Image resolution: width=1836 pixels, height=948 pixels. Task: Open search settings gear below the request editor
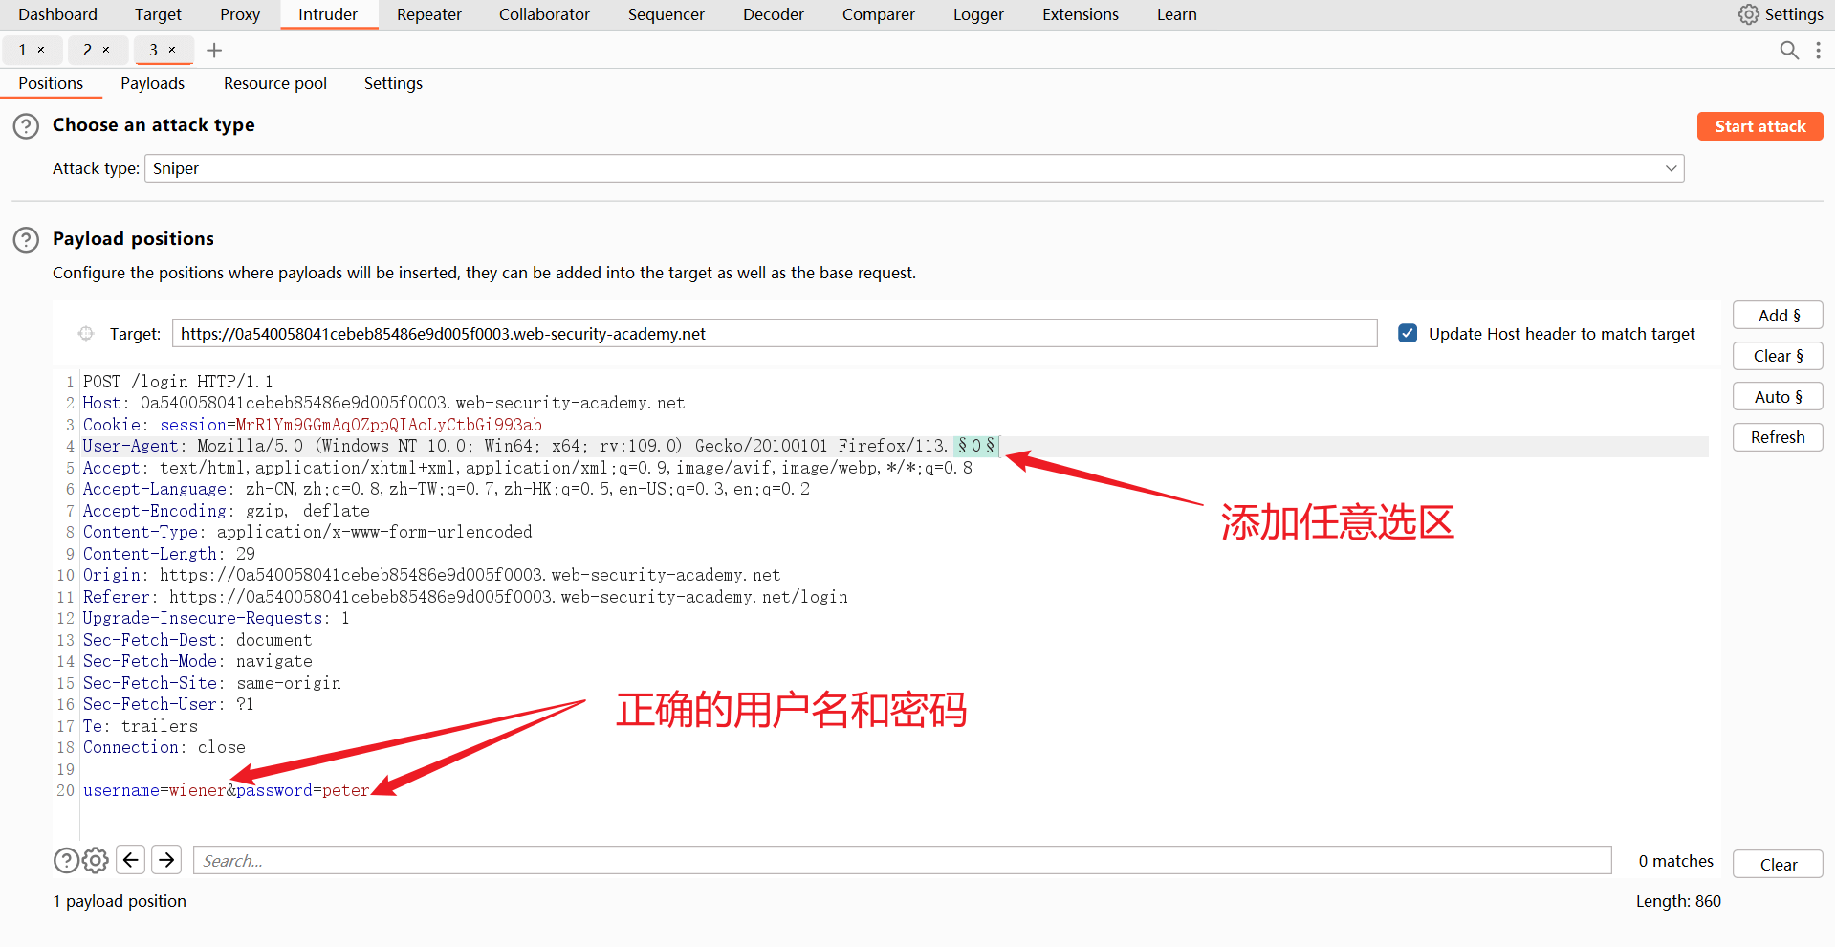96,861
